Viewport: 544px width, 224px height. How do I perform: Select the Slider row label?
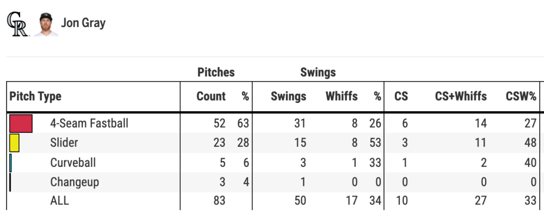(x=64, y=143)
